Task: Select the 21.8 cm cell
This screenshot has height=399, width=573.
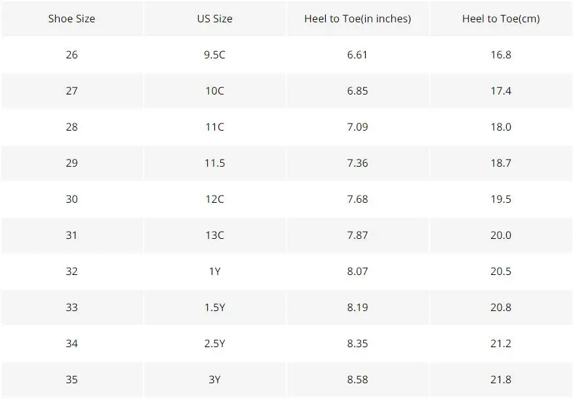Action: [501, 379]
